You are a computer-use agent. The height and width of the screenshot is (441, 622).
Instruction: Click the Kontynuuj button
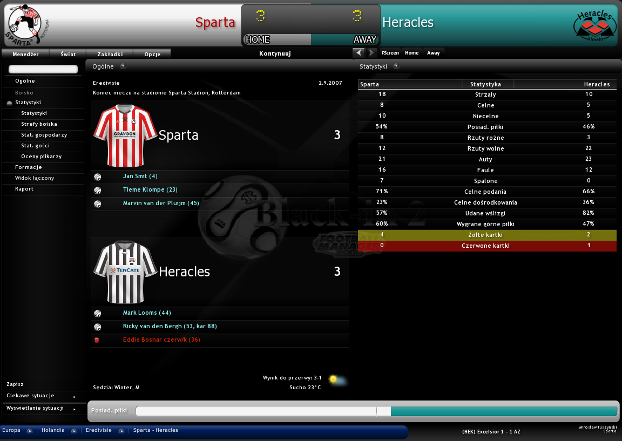[275, 53]
